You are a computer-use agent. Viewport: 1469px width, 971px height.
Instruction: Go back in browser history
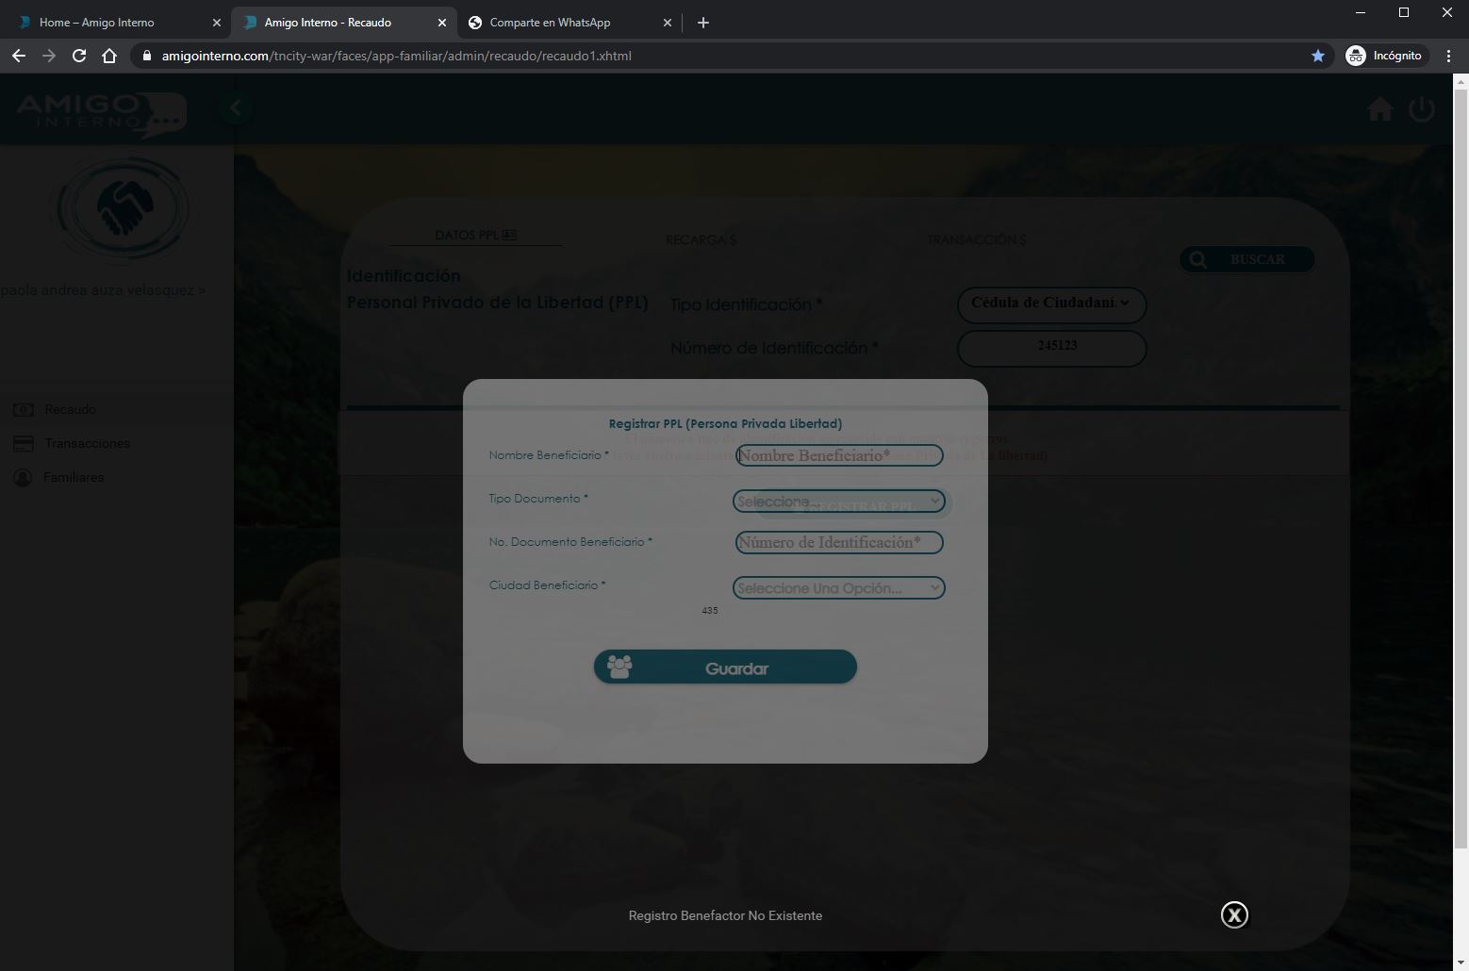click(x=19, y=56)
